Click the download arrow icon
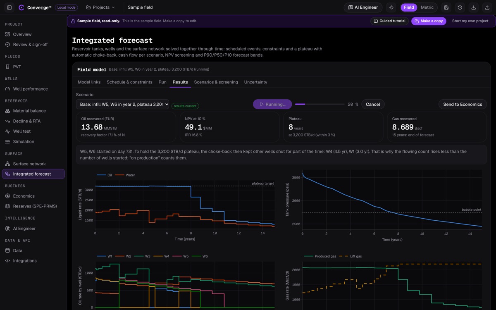 click(473, 7)
